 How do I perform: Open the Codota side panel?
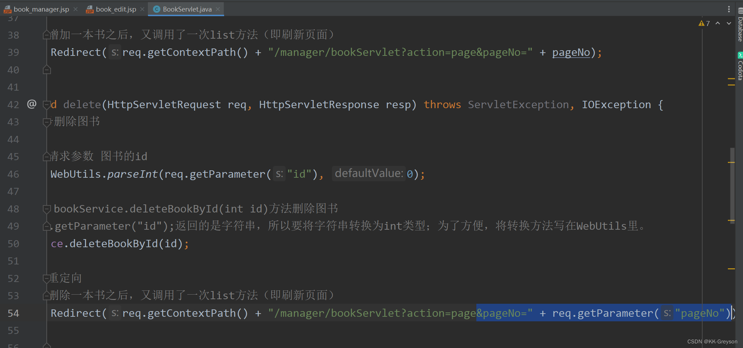[740, 67]
